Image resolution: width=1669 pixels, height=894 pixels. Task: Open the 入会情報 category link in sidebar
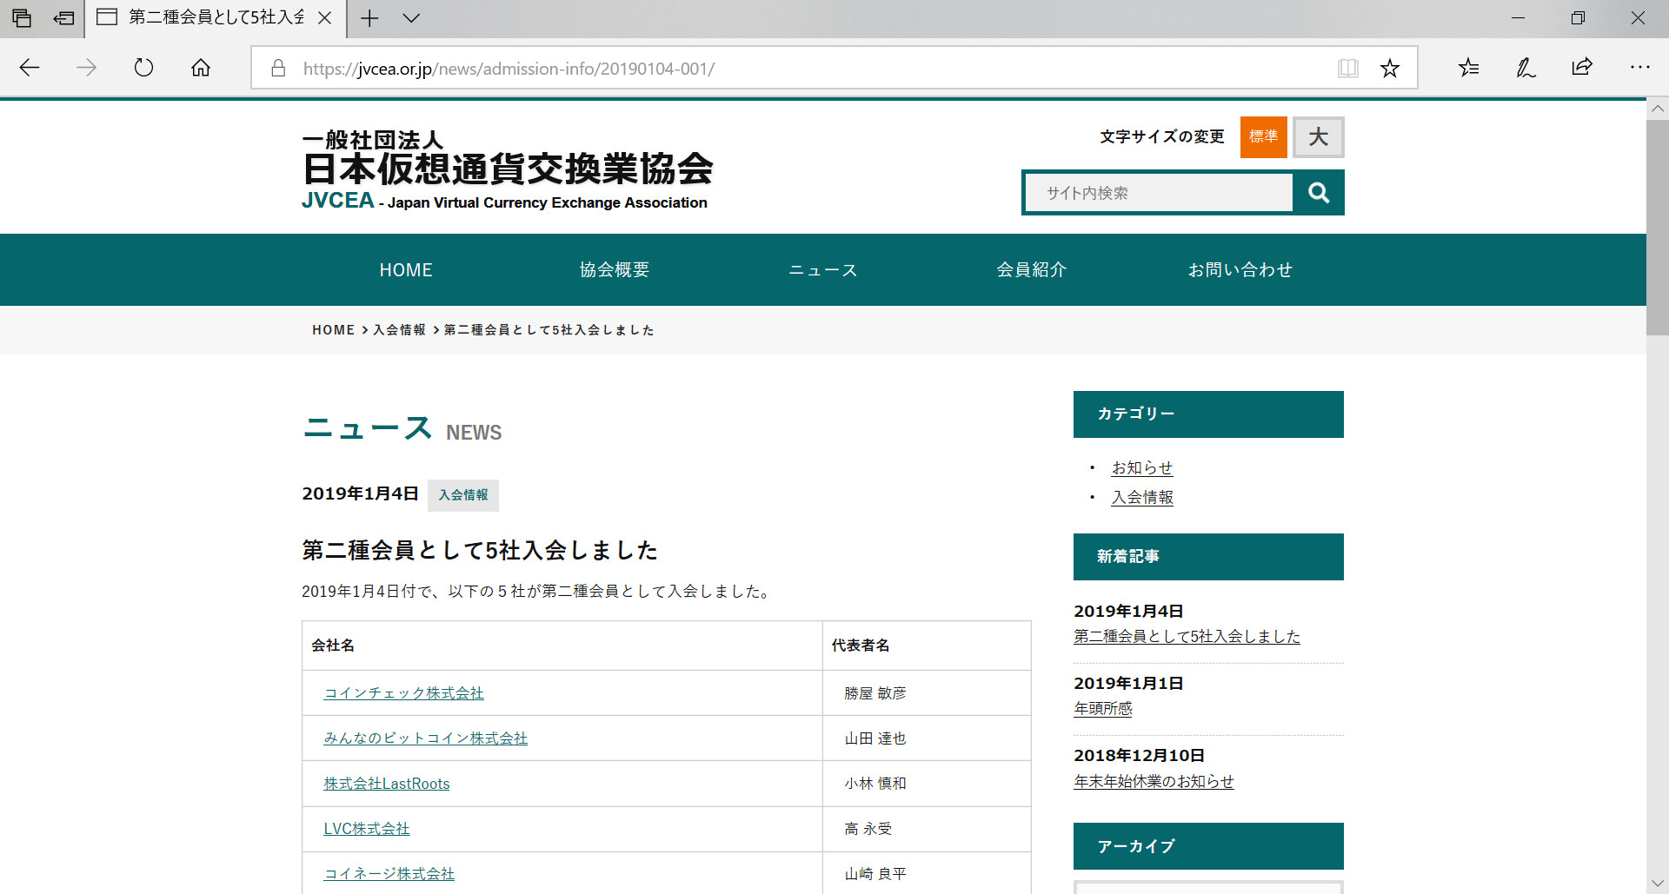coord(1142,498)
